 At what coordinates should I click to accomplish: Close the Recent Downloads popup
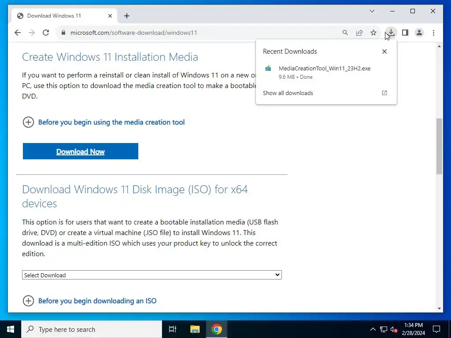[384, 51]
